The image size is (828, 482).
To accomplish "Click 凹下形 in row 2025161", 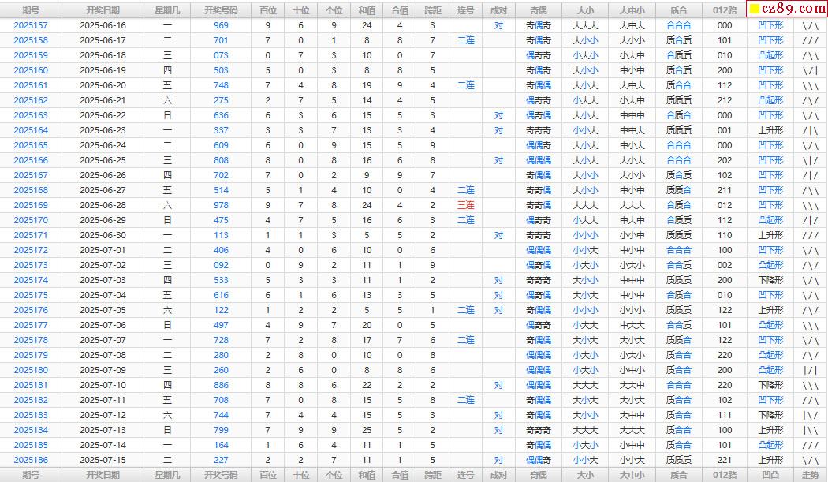I will [x=770, y=85].
